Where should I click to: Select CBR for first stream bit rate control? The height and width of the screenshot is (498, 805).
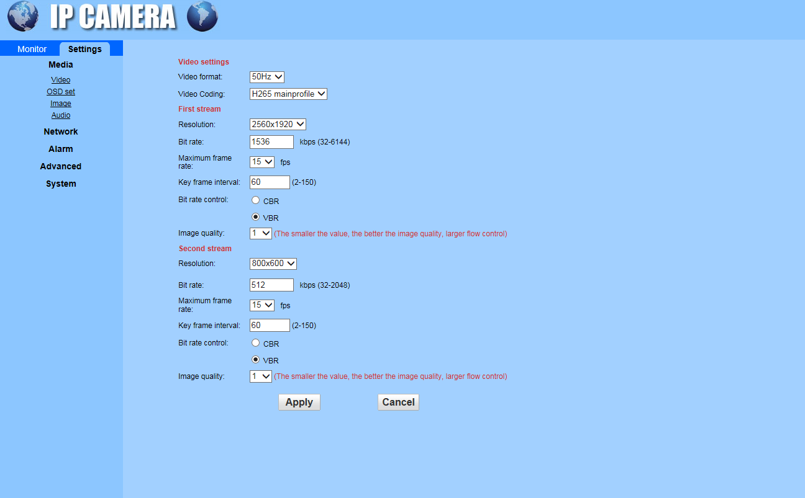pos(255,200)
